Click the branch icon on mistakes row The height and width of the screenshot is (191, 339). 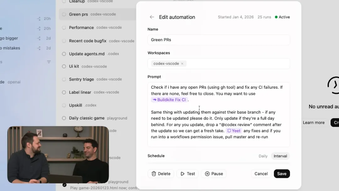[39, 48]
